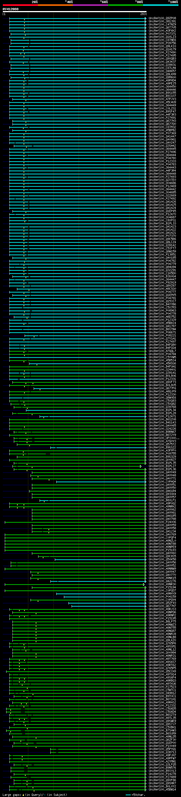Select hit UniRef100_P27523

pyautogui.click(x=162, y=687)
